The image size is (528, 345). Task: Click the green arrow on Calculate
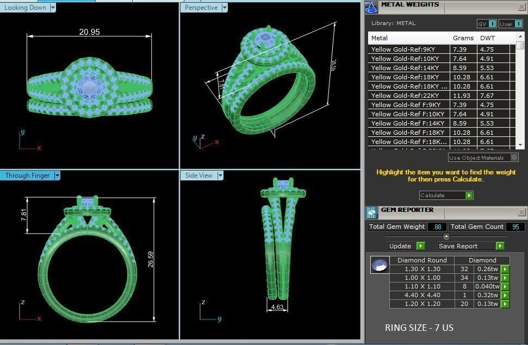click(x=469, y=195)
